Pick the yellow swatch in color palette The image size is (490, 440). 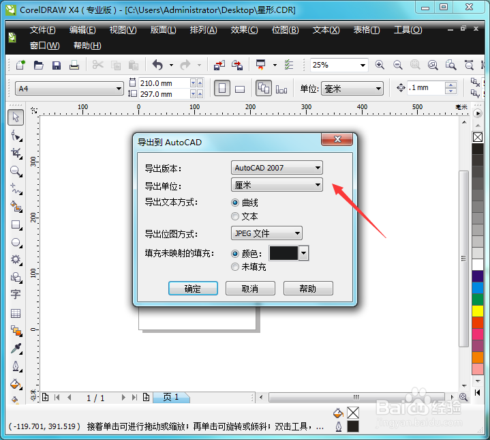(x=478, y=311)
